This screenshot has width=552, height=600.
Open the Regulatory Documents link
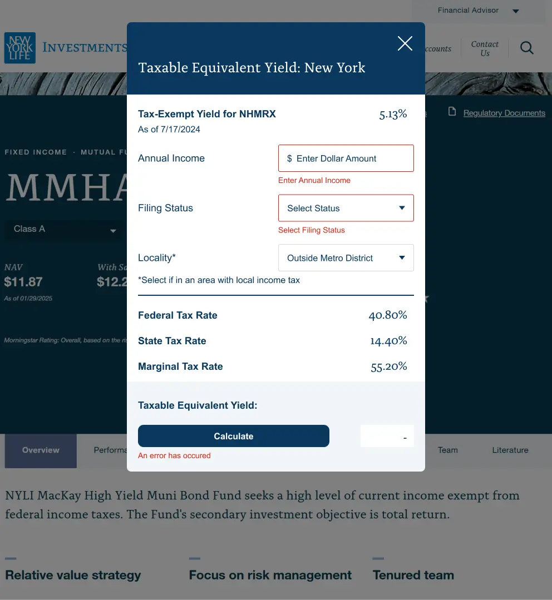click(x=504, y=113)
